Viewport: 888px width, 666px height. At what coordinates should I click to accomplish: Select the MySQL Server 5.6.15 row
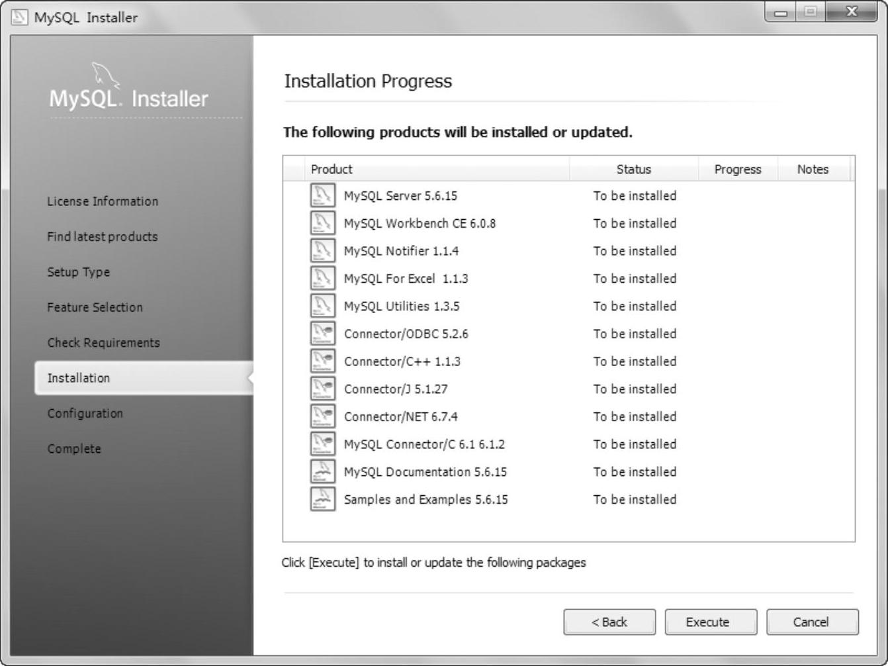569,195
